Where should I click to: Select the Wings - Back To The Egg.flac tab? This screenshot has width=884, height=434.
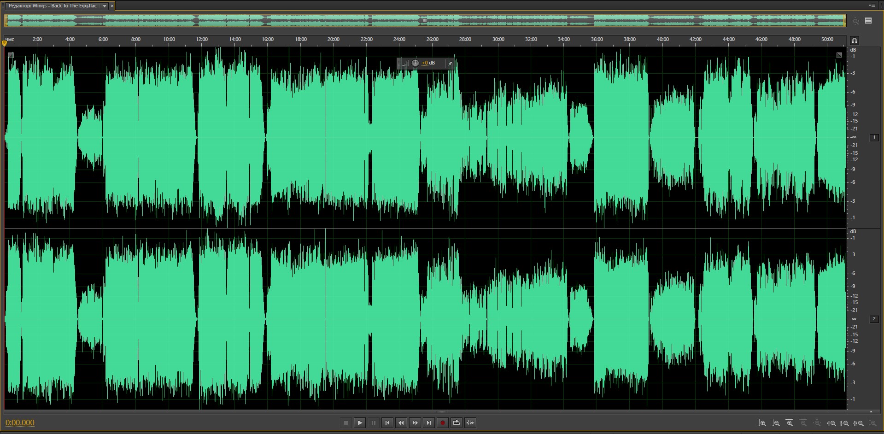(x=53, y=6)
